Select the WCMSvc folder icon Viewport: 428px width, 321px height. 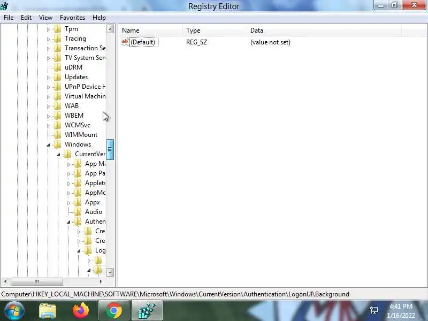click(x=58, y=125)
